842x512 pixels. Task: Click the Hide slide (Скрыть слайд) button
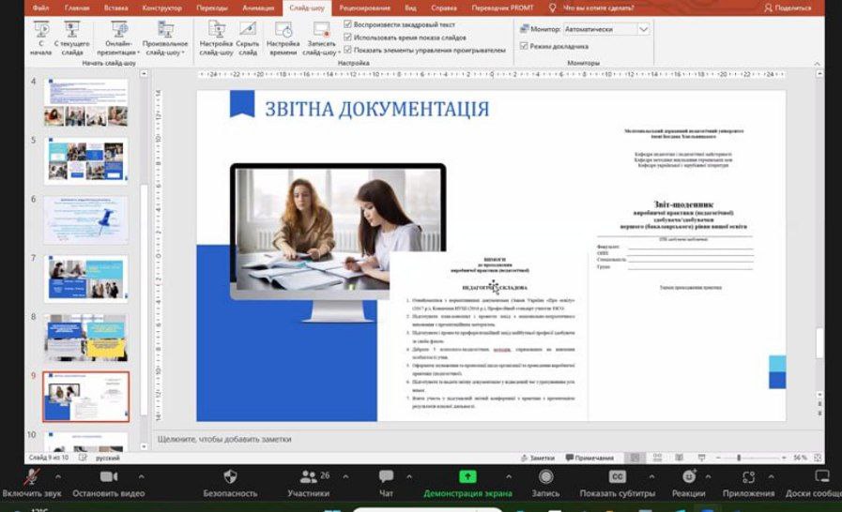pyautogui.click(x=248, y=37)
